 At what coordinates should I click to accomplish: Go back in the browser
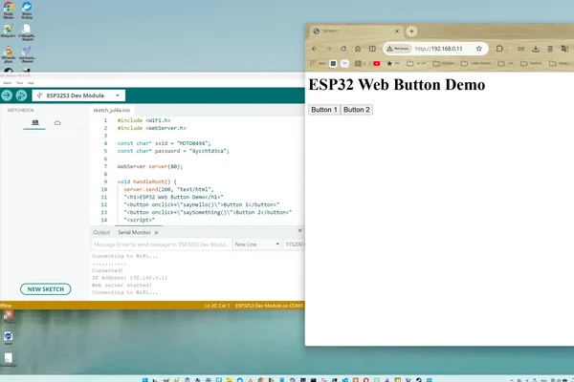coord(314,49)
